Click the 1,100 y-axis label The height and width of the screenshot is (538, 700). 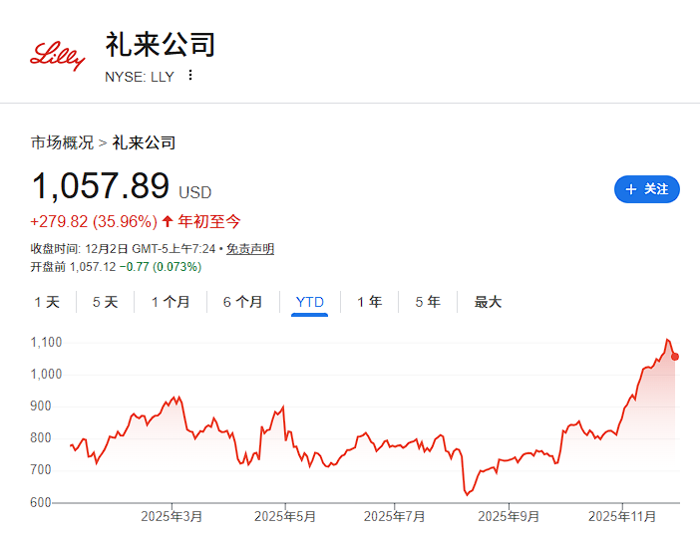tap(46, 342)
